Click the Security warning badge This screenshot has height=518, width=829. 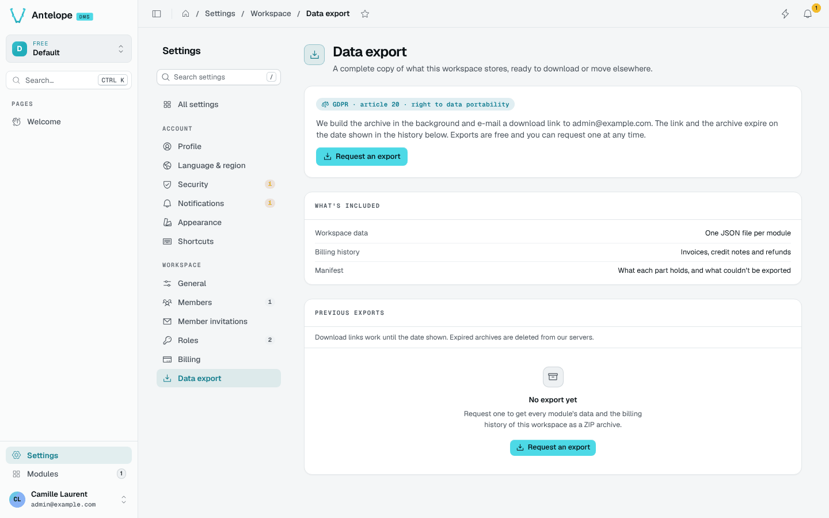coord(269,184)
